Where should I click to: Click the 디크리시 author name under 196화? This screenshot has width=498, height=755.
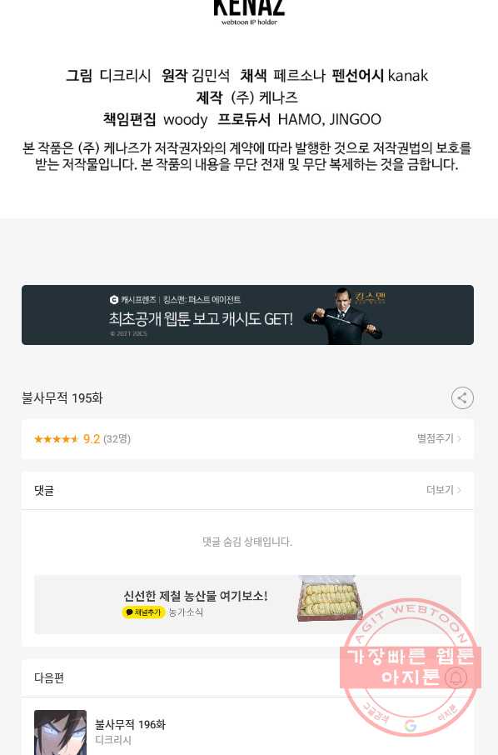pyautogui.click(x=113, y=740)
